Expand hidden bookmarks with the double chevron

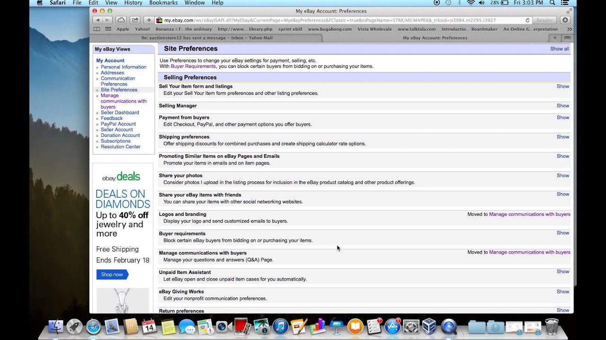(569, 29)
